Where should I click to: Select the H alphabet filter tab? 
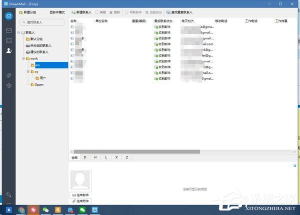(x=95, y=158)
